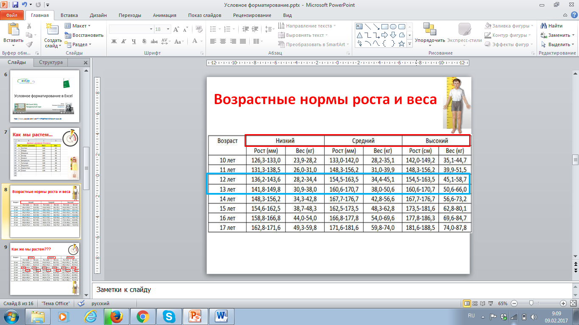Click the Cut scissors icon
The image size is (579, 325).
tap(29, 26)
